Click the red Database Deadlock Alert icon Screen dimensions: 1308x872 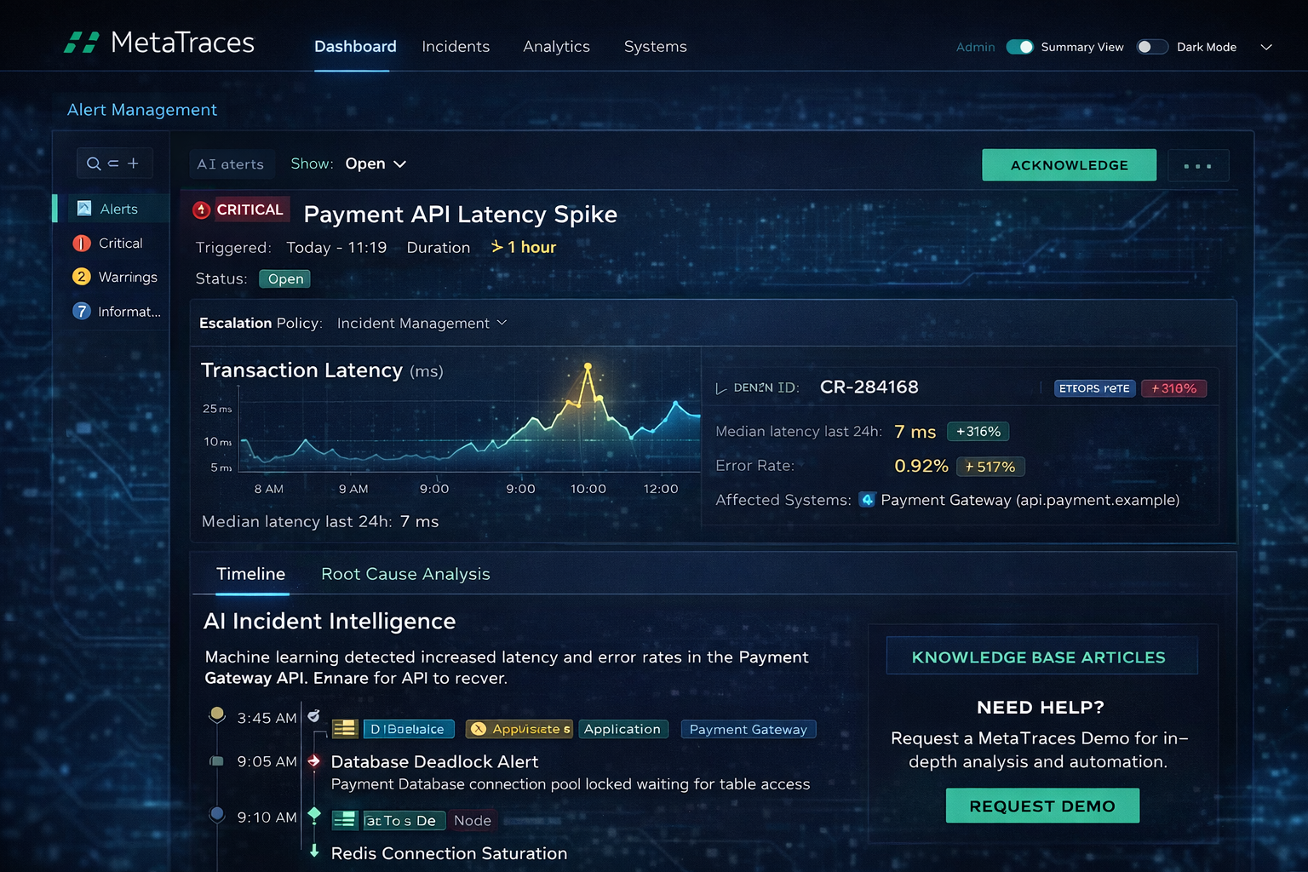(314, 761)
